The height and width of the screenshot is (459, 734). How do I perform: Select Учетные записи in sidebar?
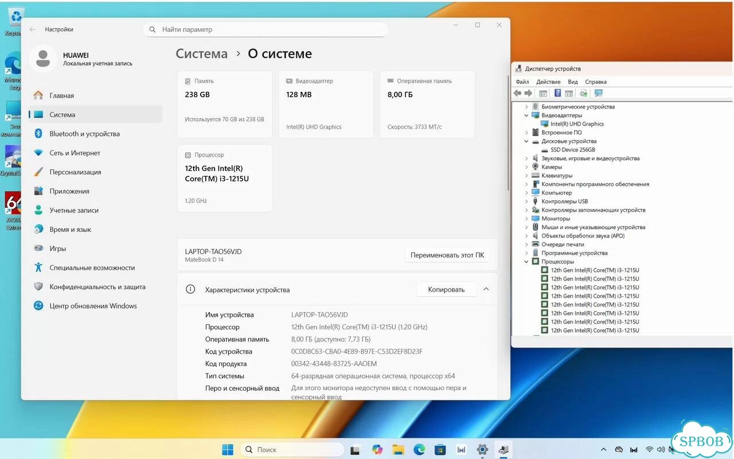tap(95, 211)
